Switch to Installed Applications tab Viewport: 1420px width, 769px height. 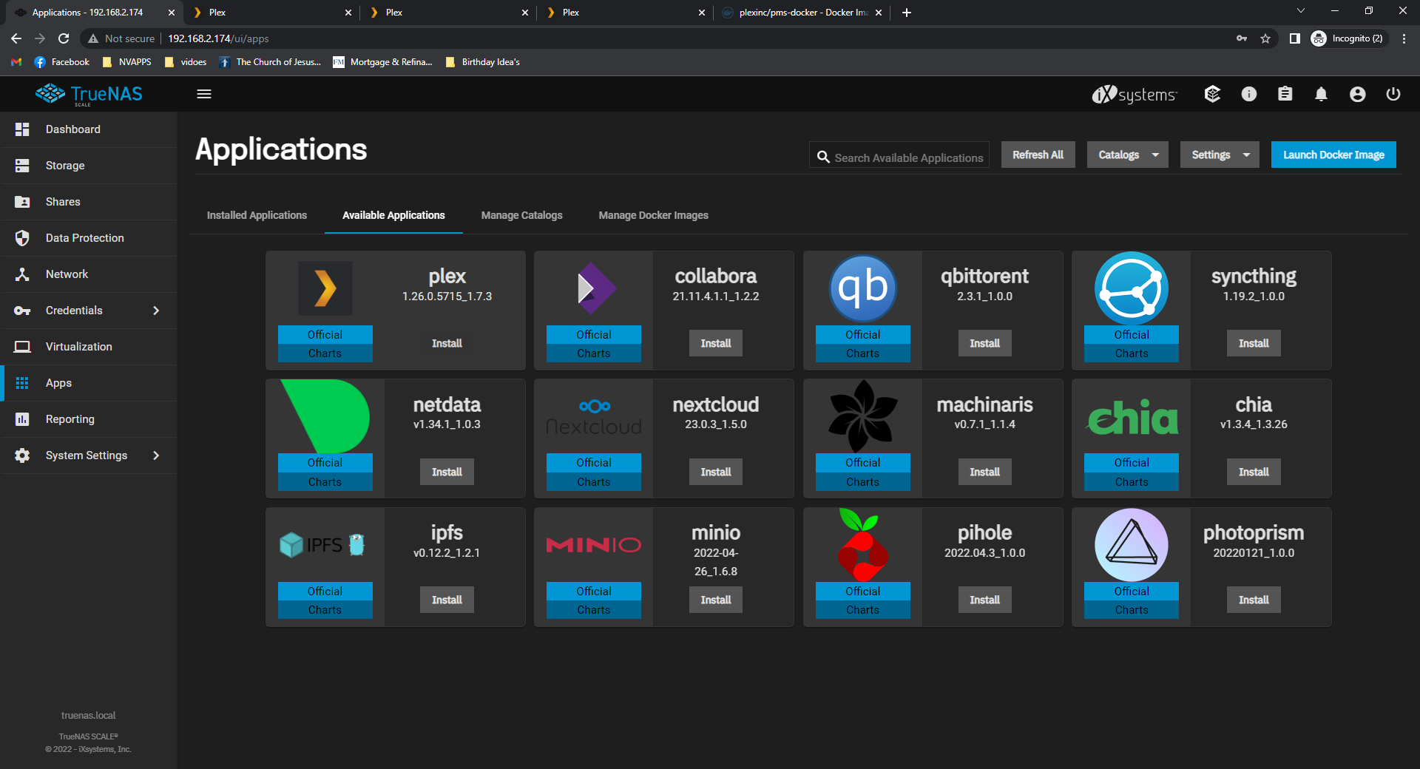click(x=257, y=215)
